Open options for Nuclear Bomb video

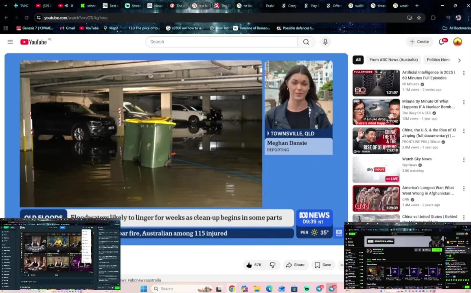(x=464, y=102)
